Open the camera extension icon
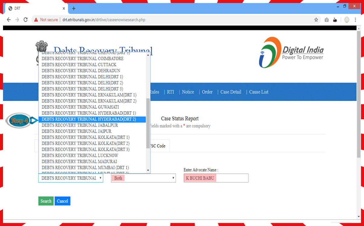The height and width of the screenshot is (226, 364). click(327, 20)
